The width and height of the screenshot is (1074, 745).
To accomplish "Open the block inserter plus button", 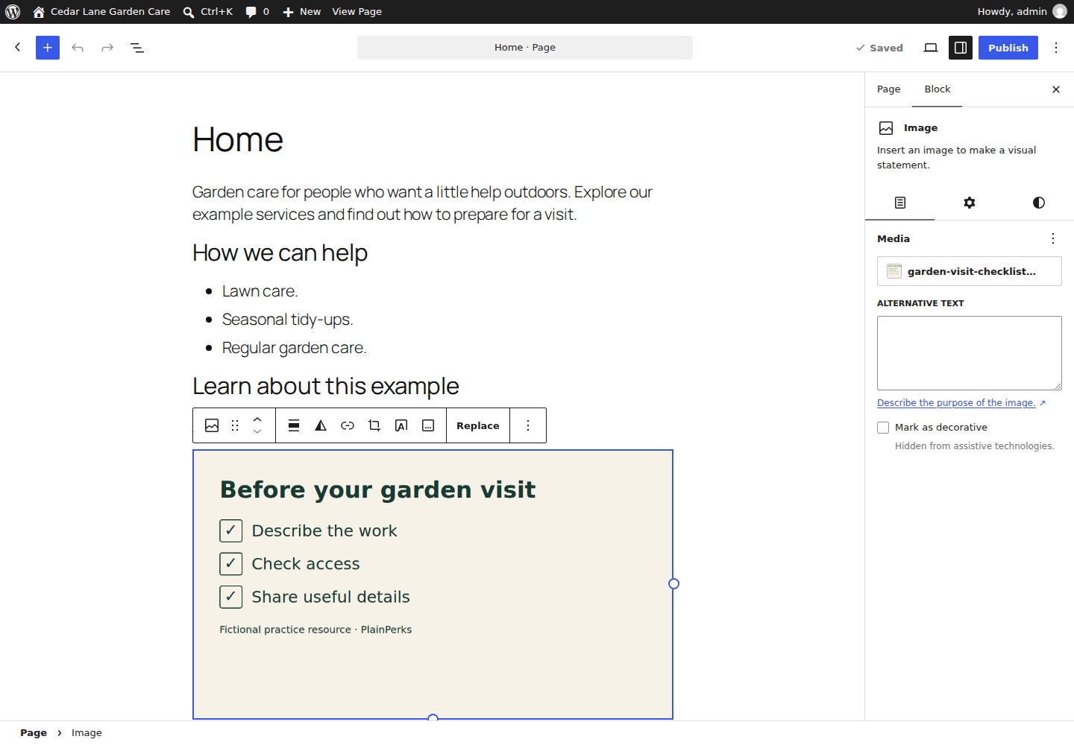I will 48,48.
